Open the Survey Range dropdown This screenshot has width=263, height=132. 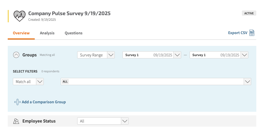click(x=96, y=55)
